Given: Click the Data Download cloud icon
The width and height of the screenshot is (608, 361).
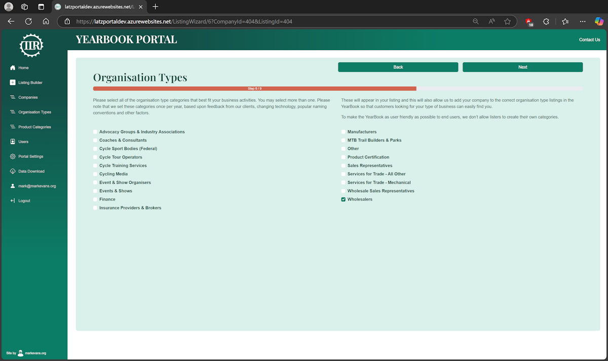Looking at the screenshot, I should point(13,171).
